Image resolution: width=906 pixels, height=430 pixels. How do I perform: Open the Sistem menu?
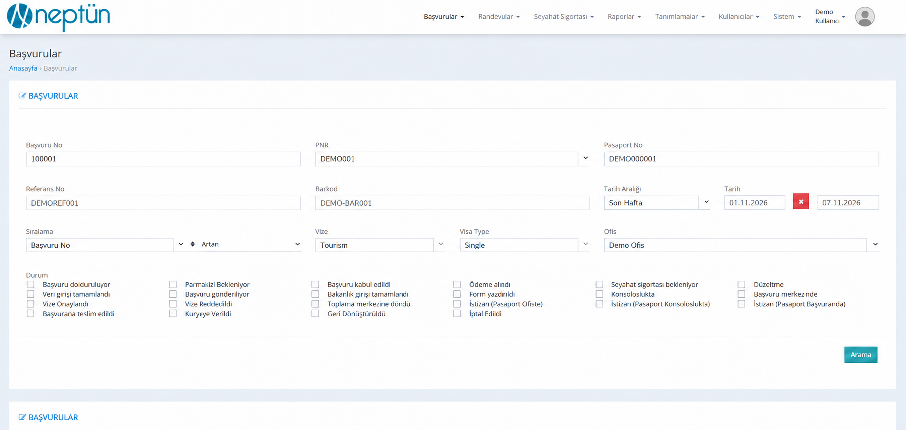pos(787,17)
